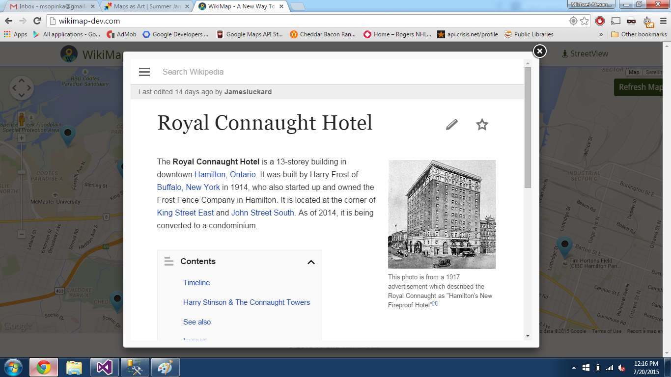The width and height of the screenshot is (671, 377).
Task: Click the map pan control
Action: tap(22, 88)
